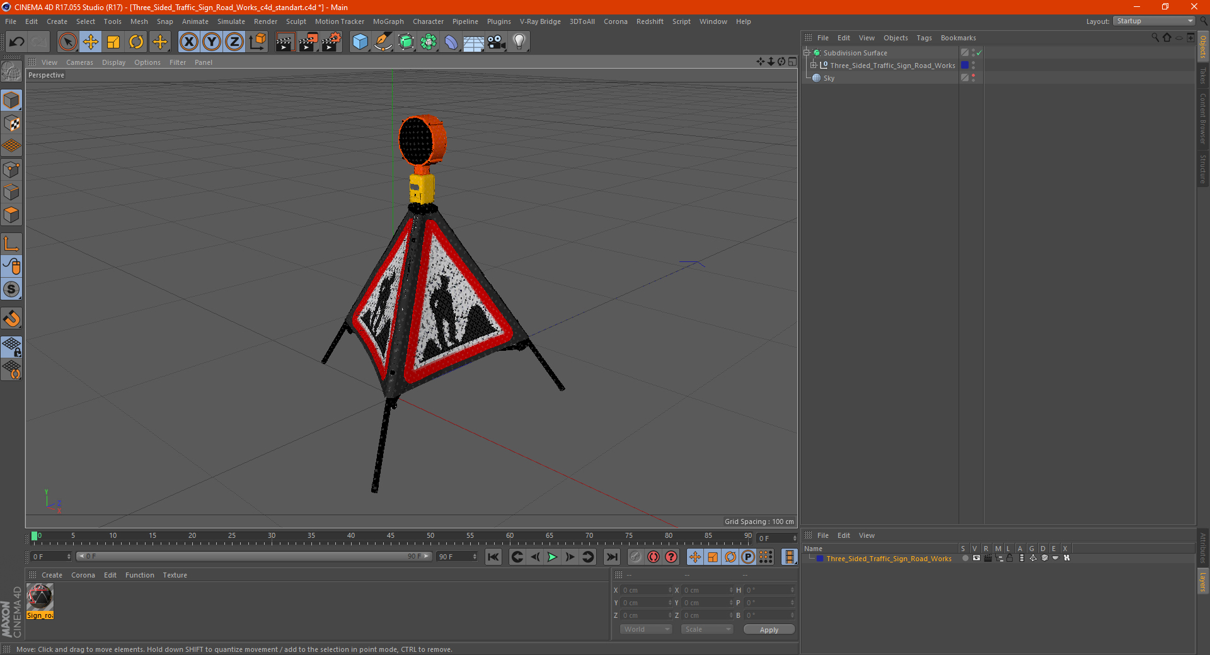Add a Cube primitive object
This screenshot has width=1210, height=655.
360,42
